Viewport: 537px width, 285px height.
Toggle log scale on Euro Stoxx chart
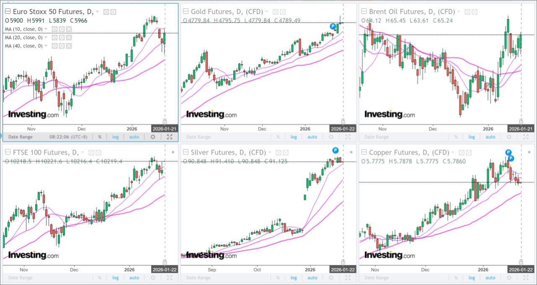115,137
